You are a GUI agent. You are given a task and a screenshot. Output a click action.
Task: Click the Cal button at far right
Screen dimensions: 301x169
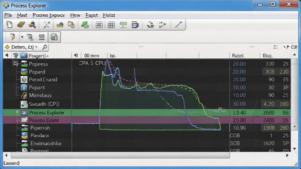[294, 47]
